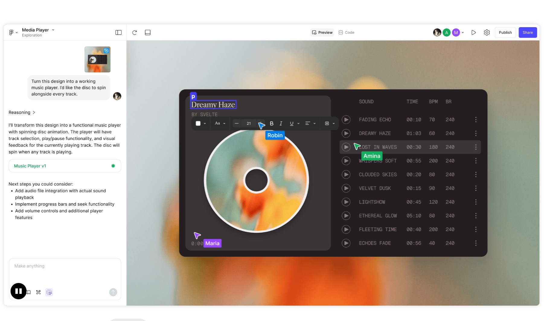Open underline style dropdown arrow
547x321 pixels.
pyautogui.click(x=298, y=123)
